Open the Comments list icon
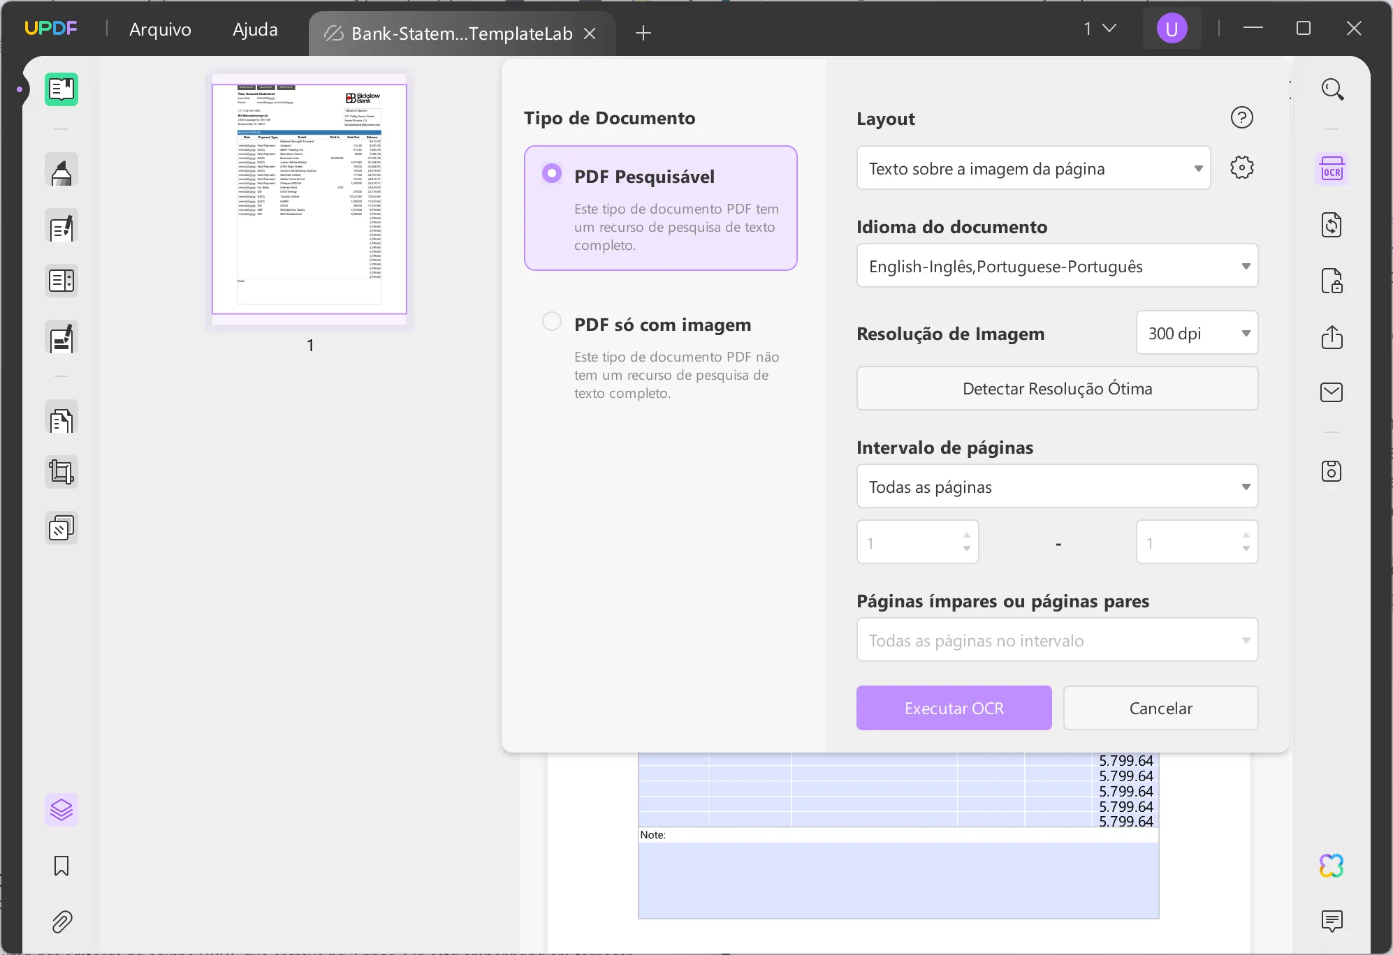The height and width of the screenshot is (955, 1393). 1332,921
